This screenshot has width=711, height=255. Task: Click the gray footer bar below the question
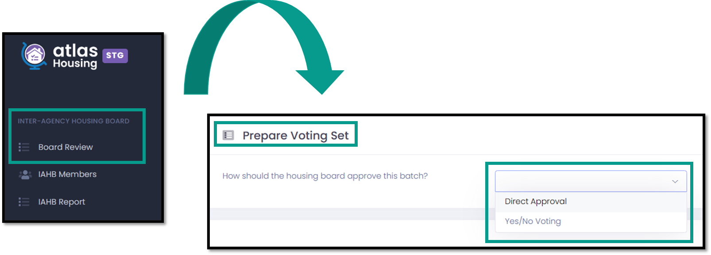pos(348,214)
